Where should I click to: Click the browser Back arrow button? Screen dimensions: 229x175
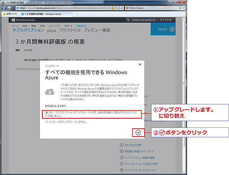click(x=4, y=8)
